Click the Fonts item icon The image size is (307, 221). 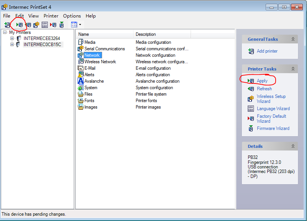[x=81, y=101]
